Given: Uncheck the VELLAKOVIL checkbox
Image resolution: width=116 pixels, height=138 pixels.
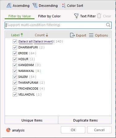Looking at the screenshot, I should pyautogui.click(x=15, y=95).
